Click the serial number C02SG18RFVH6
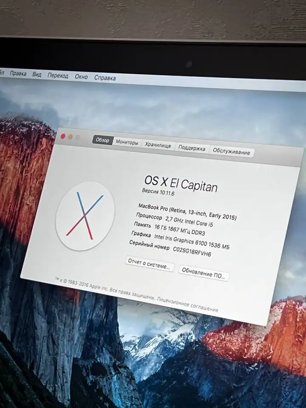Screen dimensions: 306x408 pyautogui.click(x=192, y=251)
